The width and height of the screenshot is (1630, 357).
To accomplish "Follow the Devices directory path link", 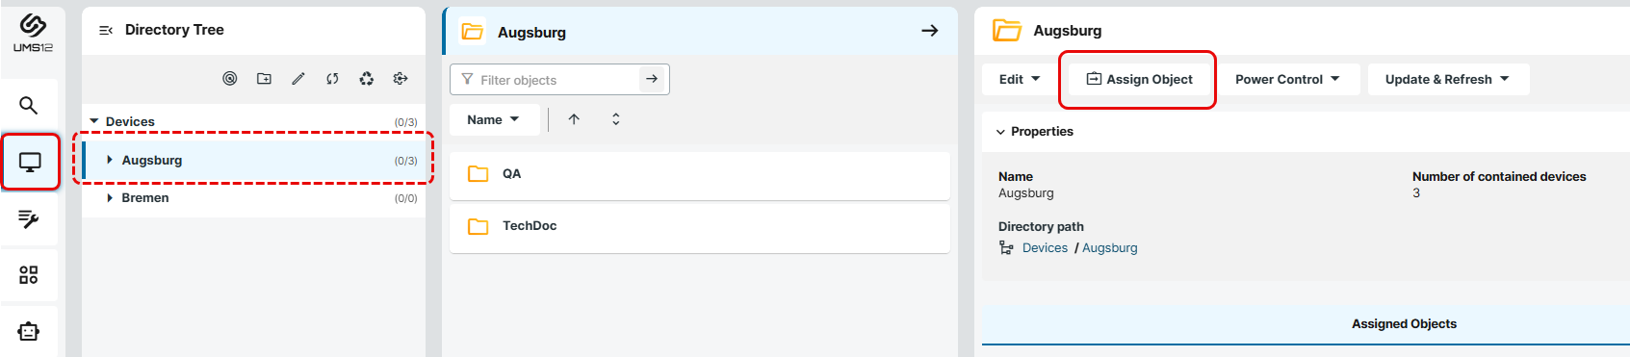I will coord(1045,247).
